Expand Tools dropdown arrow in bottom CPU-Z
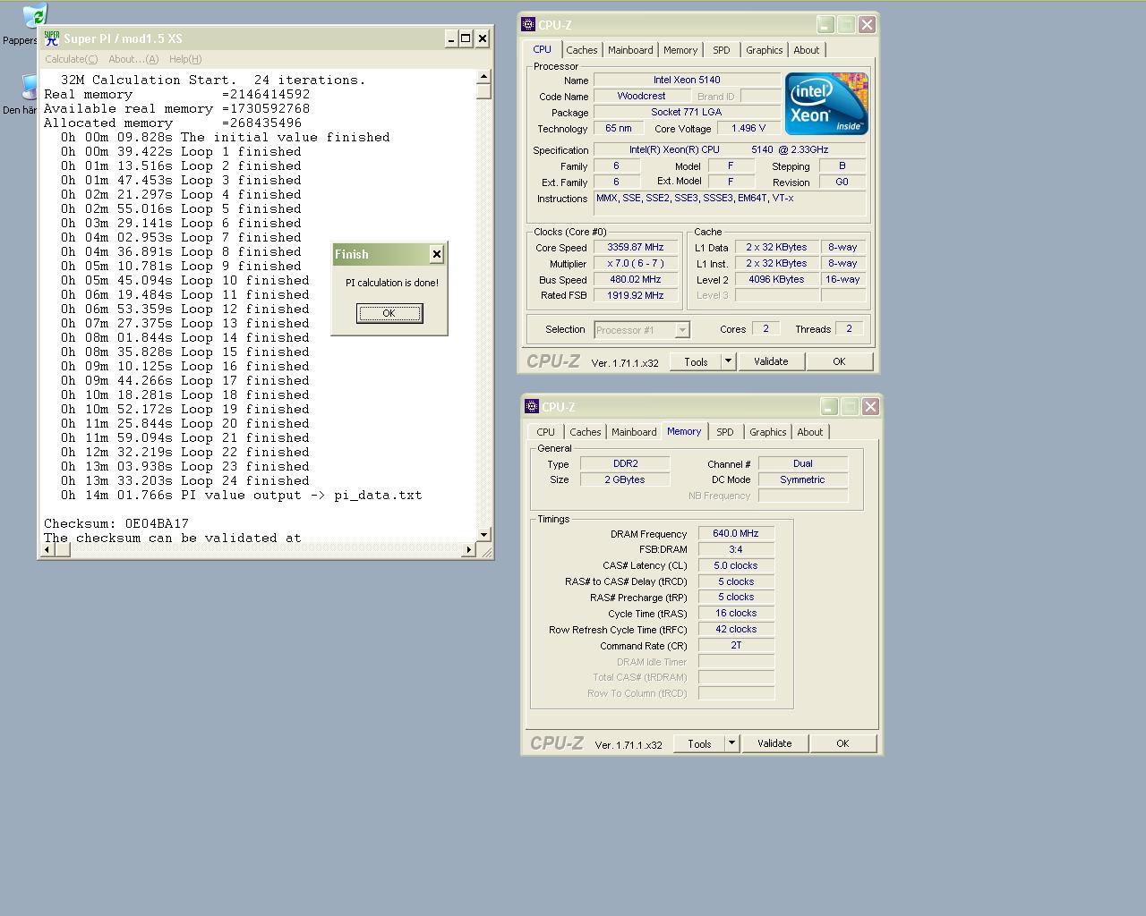 (x=731, y=743)
